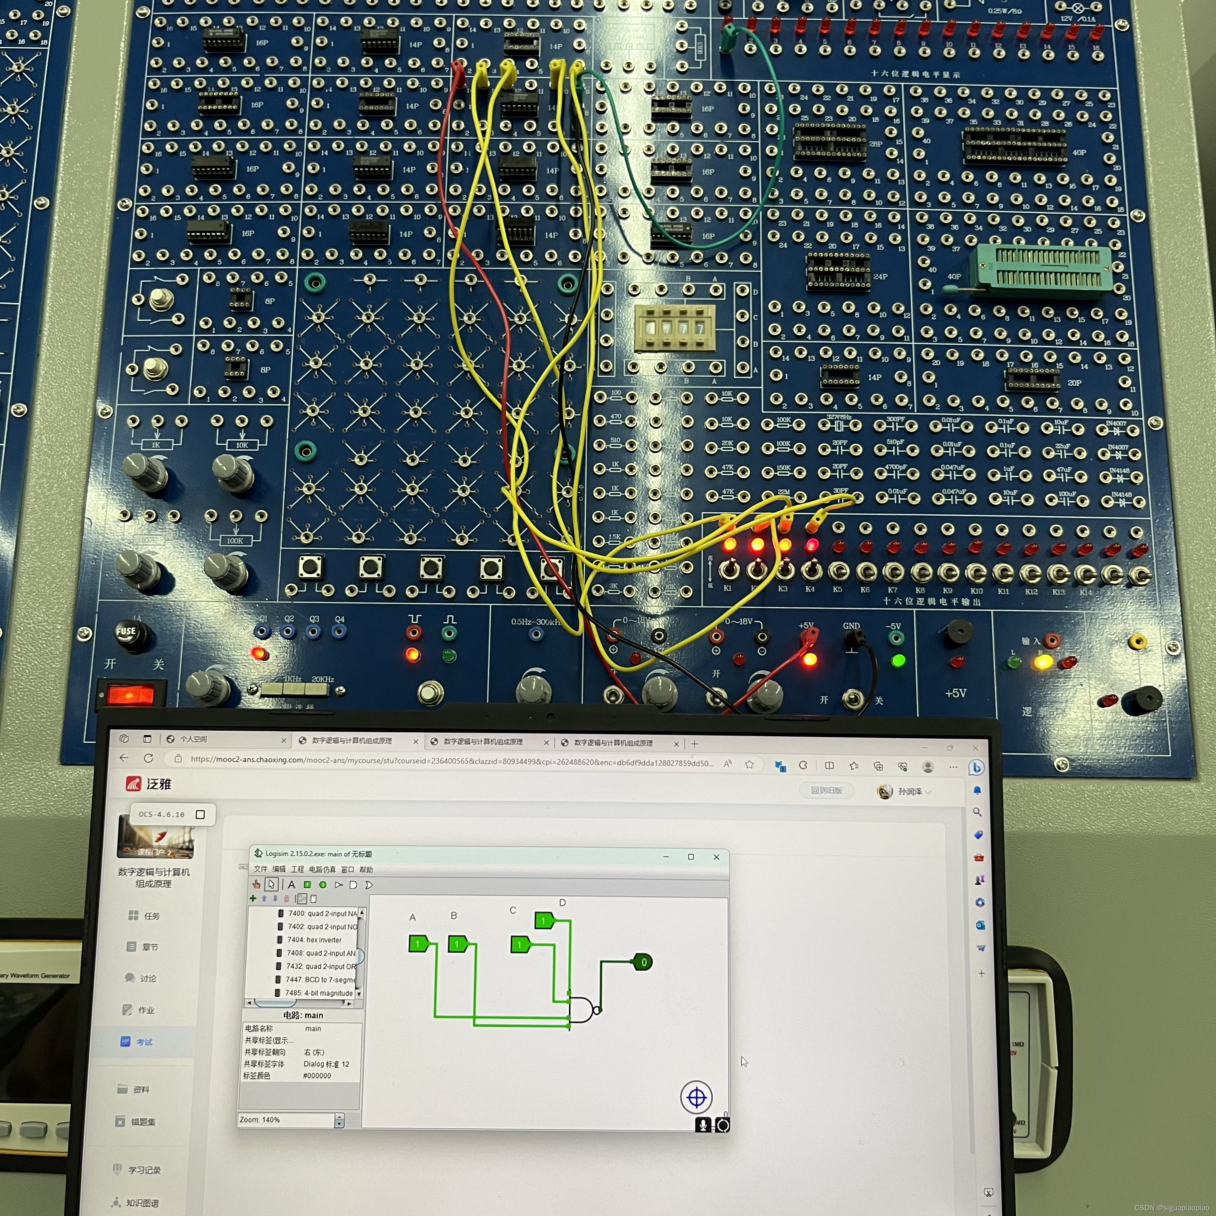1216x1216 pixels.
Task: Choose the text label tool (A)
Action: pyautogui.click(x=292, y=884)
